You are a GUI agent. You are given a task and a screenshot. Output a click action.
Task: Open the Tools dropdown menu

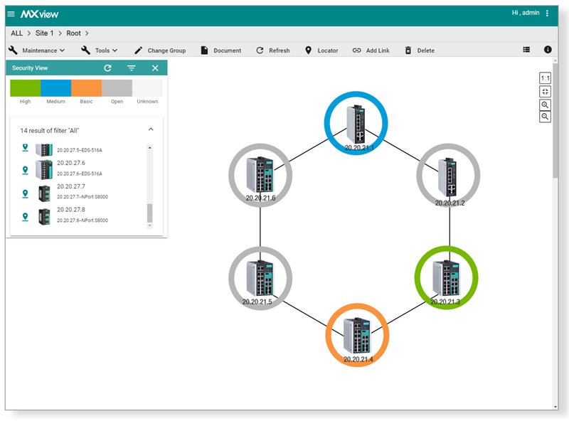(x=102, y=50)
